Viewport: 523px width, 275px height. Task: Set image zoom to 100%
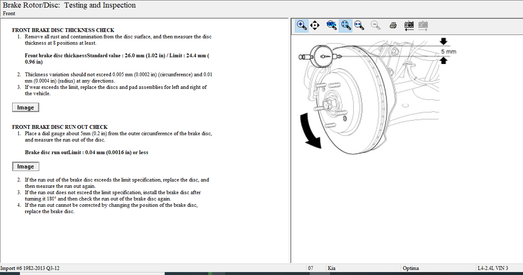coord(331,25)
